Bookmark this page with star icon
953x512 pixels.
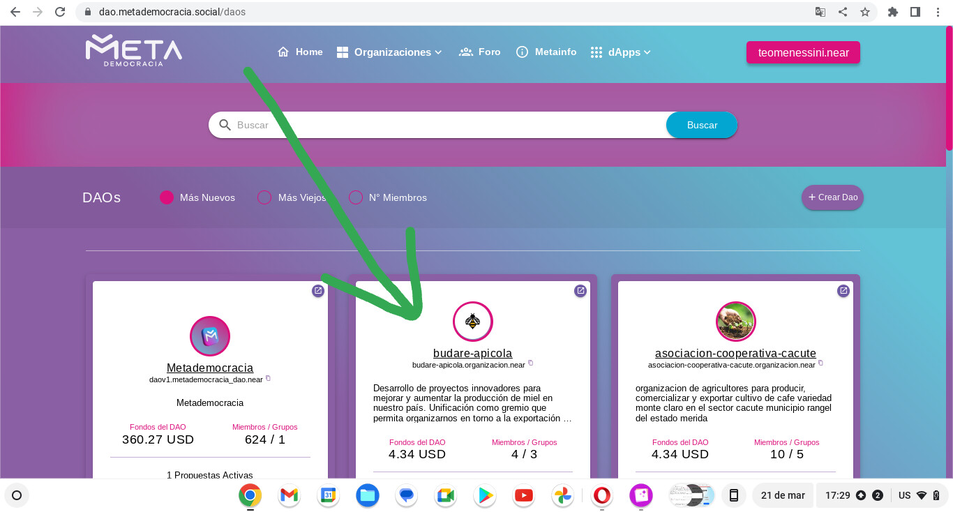click(865, 12)
